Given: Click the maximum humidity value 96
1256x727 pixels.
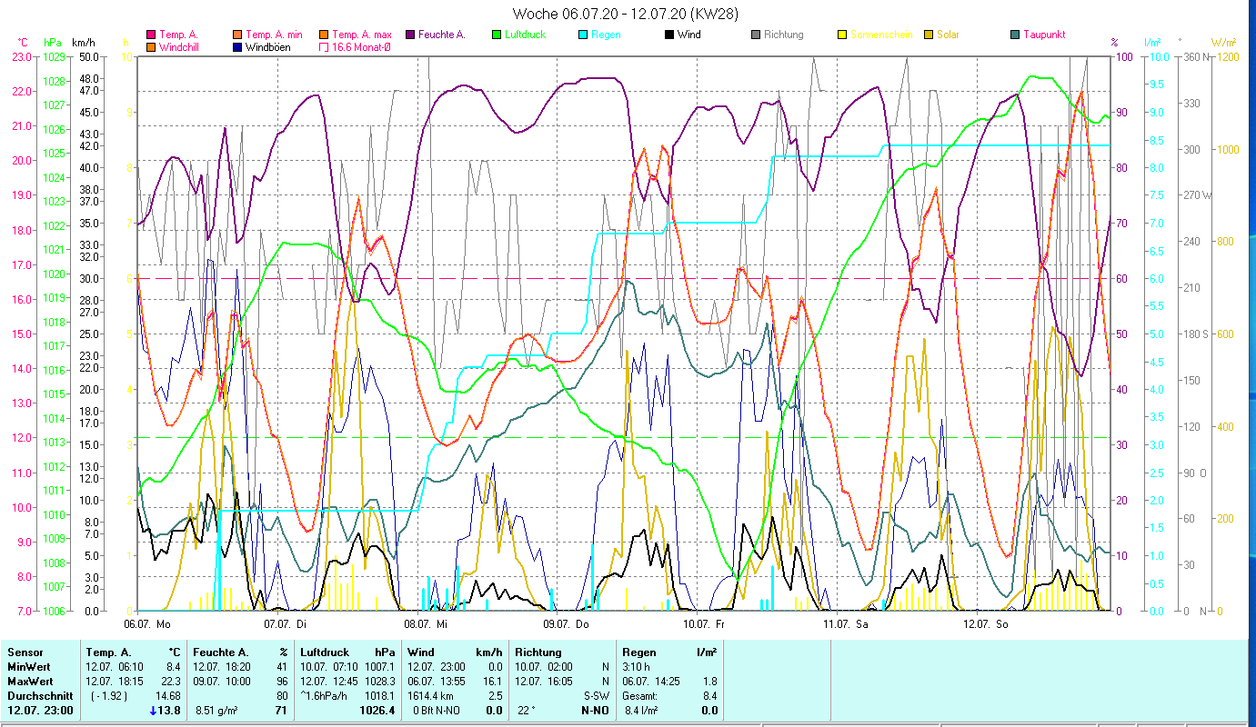Looking at the screenshot, I should (282, 682).
